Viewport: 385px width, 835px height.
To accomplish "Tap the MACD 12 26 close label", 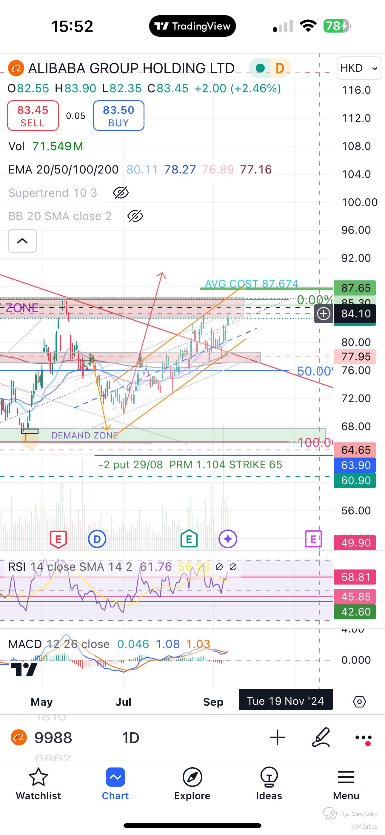I will 59,644.
